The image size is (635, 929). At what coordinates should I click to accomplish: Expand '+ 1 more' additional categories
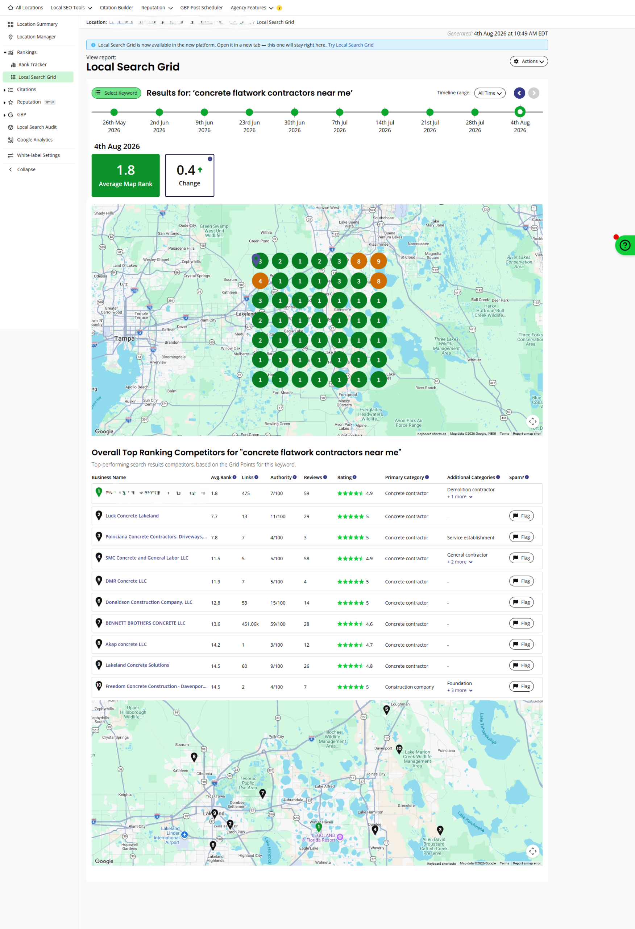pos(460,496)
